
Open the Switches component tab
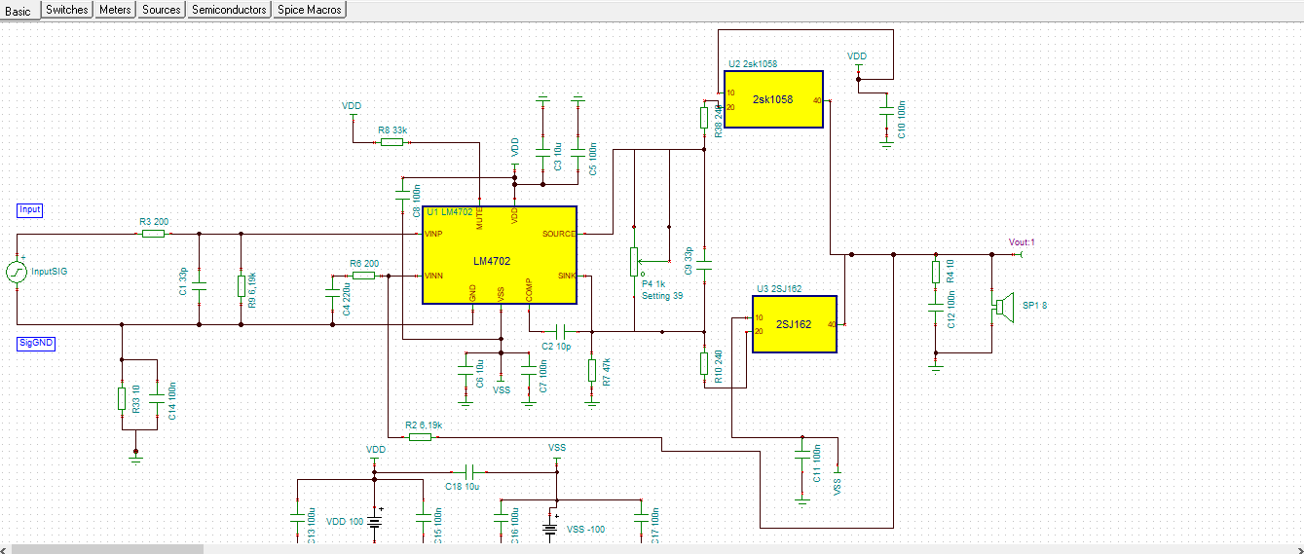[67, 9]
